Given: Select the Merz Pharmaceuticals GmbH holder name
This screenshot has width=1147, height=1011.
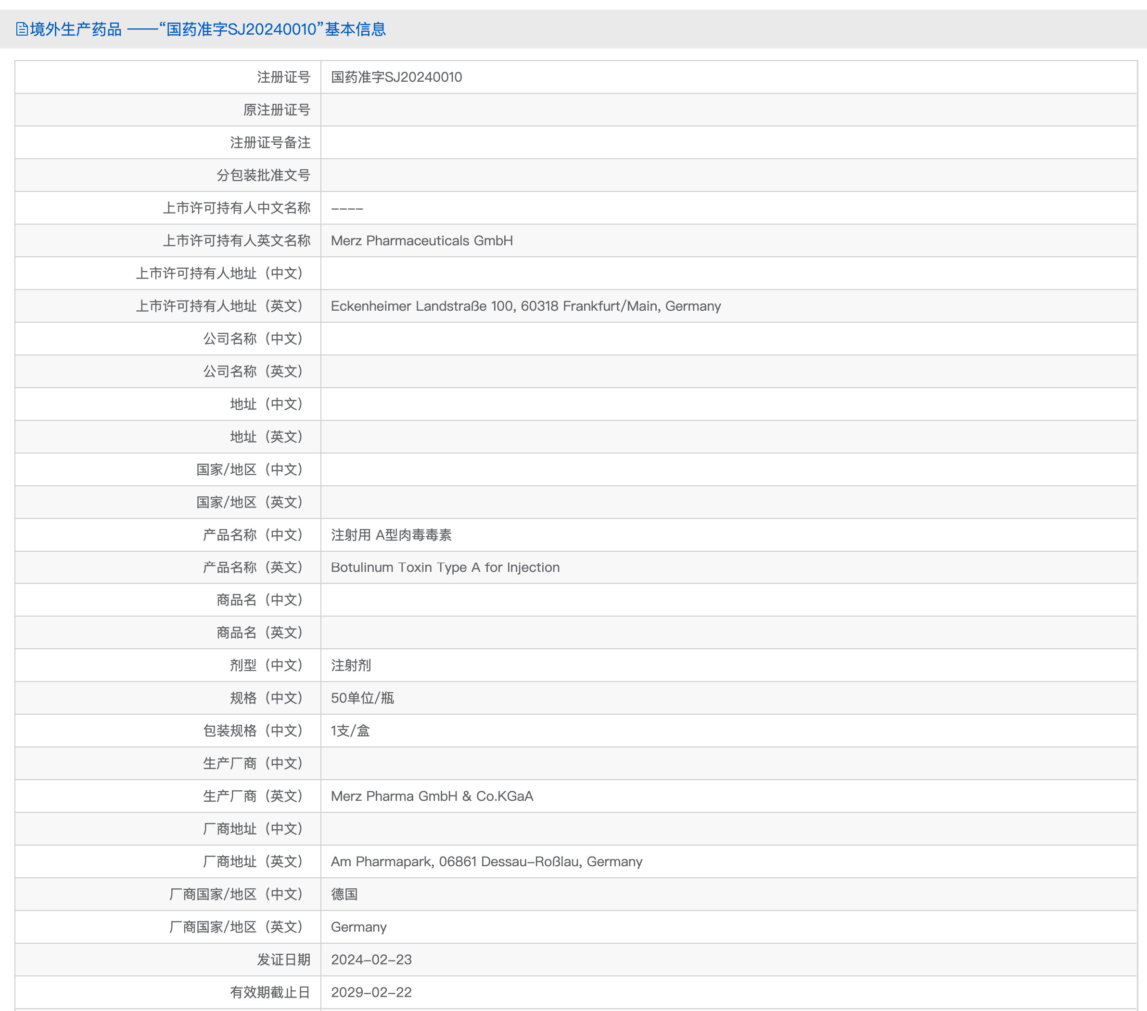Looking at the screenshot, I should click(x=421, y=240).
